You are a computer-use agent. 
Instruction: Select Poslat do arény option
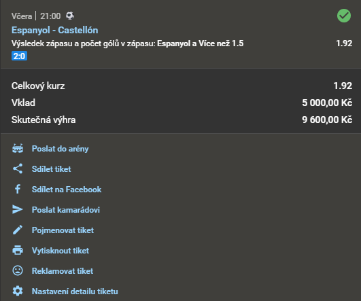pos(60,149)
